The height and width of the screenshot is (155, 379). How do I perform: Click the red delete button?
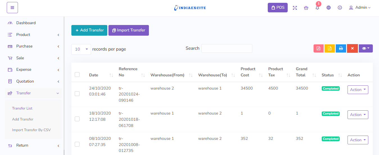[x=352, y=49]
